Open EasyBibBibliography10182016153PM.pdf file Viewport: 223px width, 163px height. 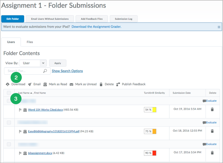(54, 131)
